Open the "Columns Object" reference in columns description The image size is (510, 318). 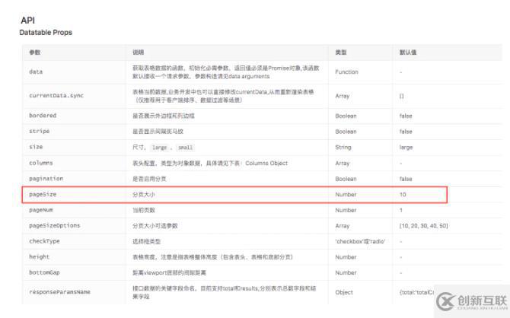266,164
